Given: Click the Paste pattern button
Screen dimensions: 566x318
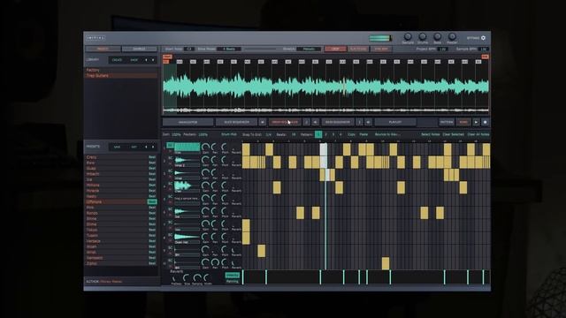Looking at the screenshot, I should [363, 134].
